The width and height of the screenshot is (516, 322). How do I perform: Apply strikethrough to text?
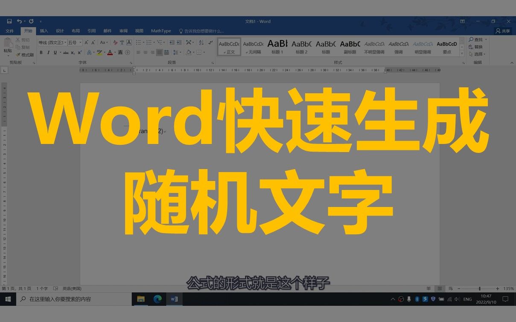click(66, 52)
